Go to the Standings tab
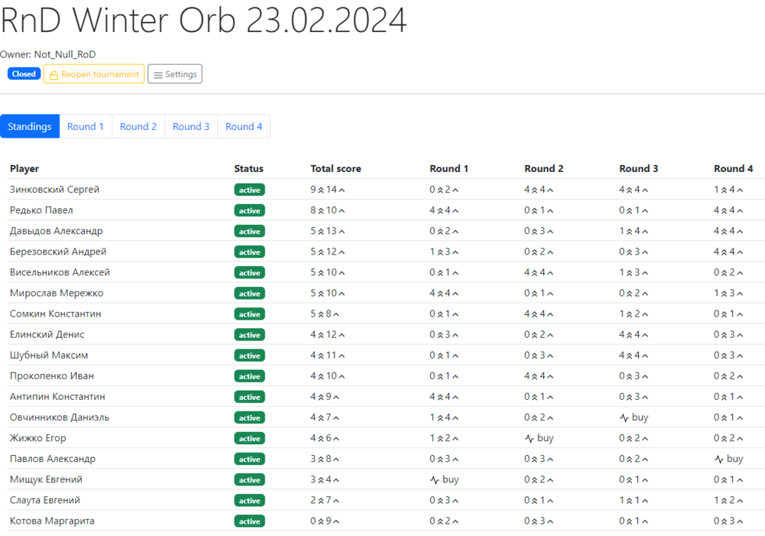 [x=30, y=126]
